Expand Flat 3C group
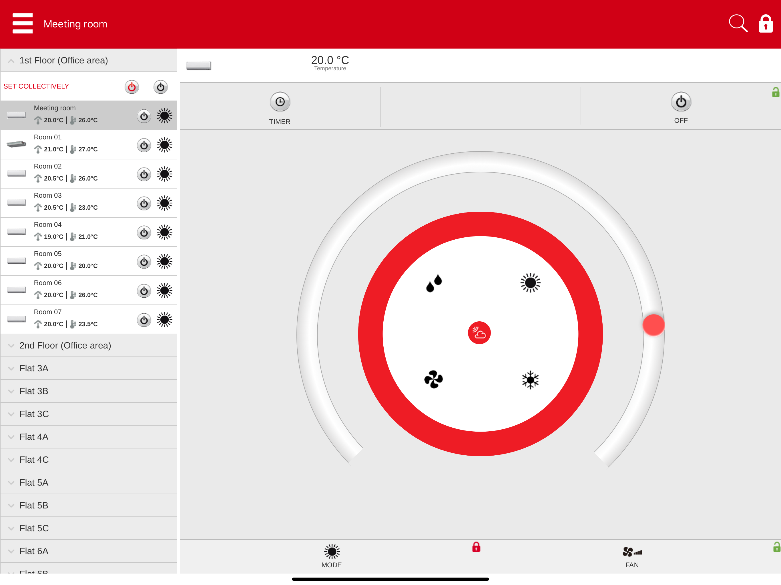This screenshot has height=585, width=781. click(89, 414)
